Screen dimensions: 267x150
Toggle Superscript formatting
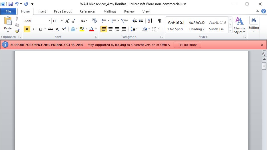coord(64,29)
